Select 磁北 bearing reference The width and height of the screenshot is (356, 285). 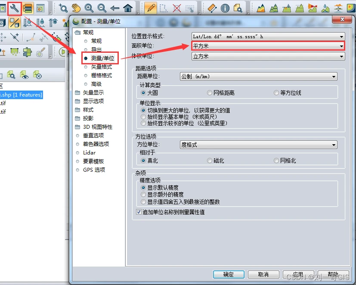[x=216, y=161]
